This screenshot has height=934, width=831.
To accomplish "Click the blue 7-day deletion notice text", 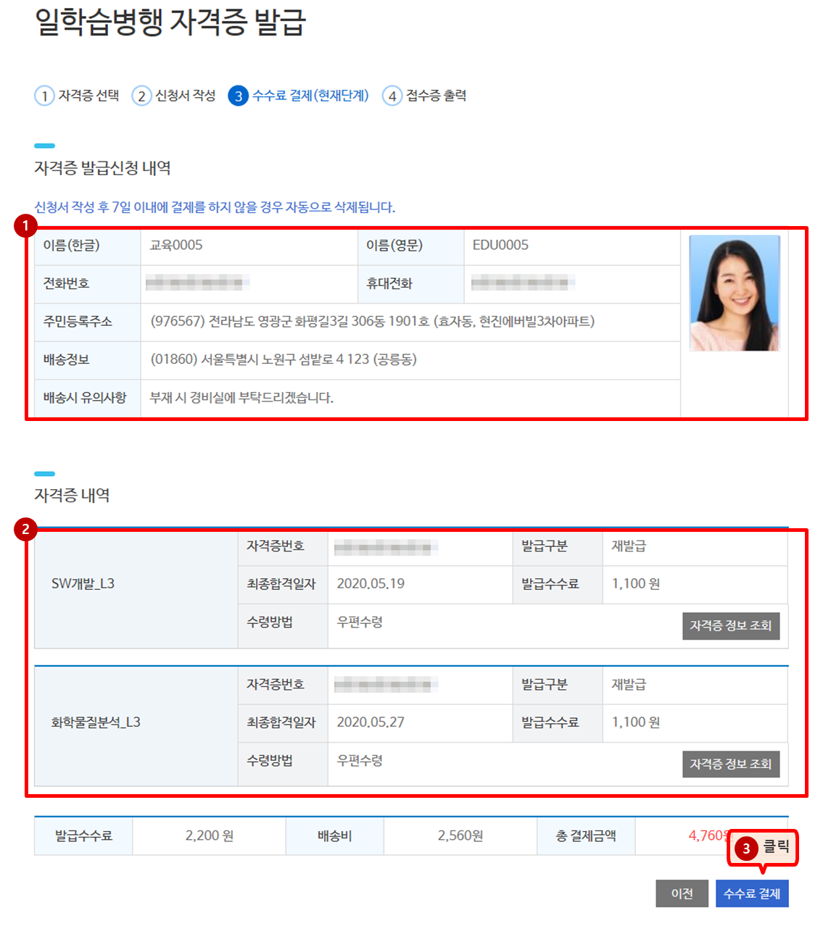I will click(215, 207).
